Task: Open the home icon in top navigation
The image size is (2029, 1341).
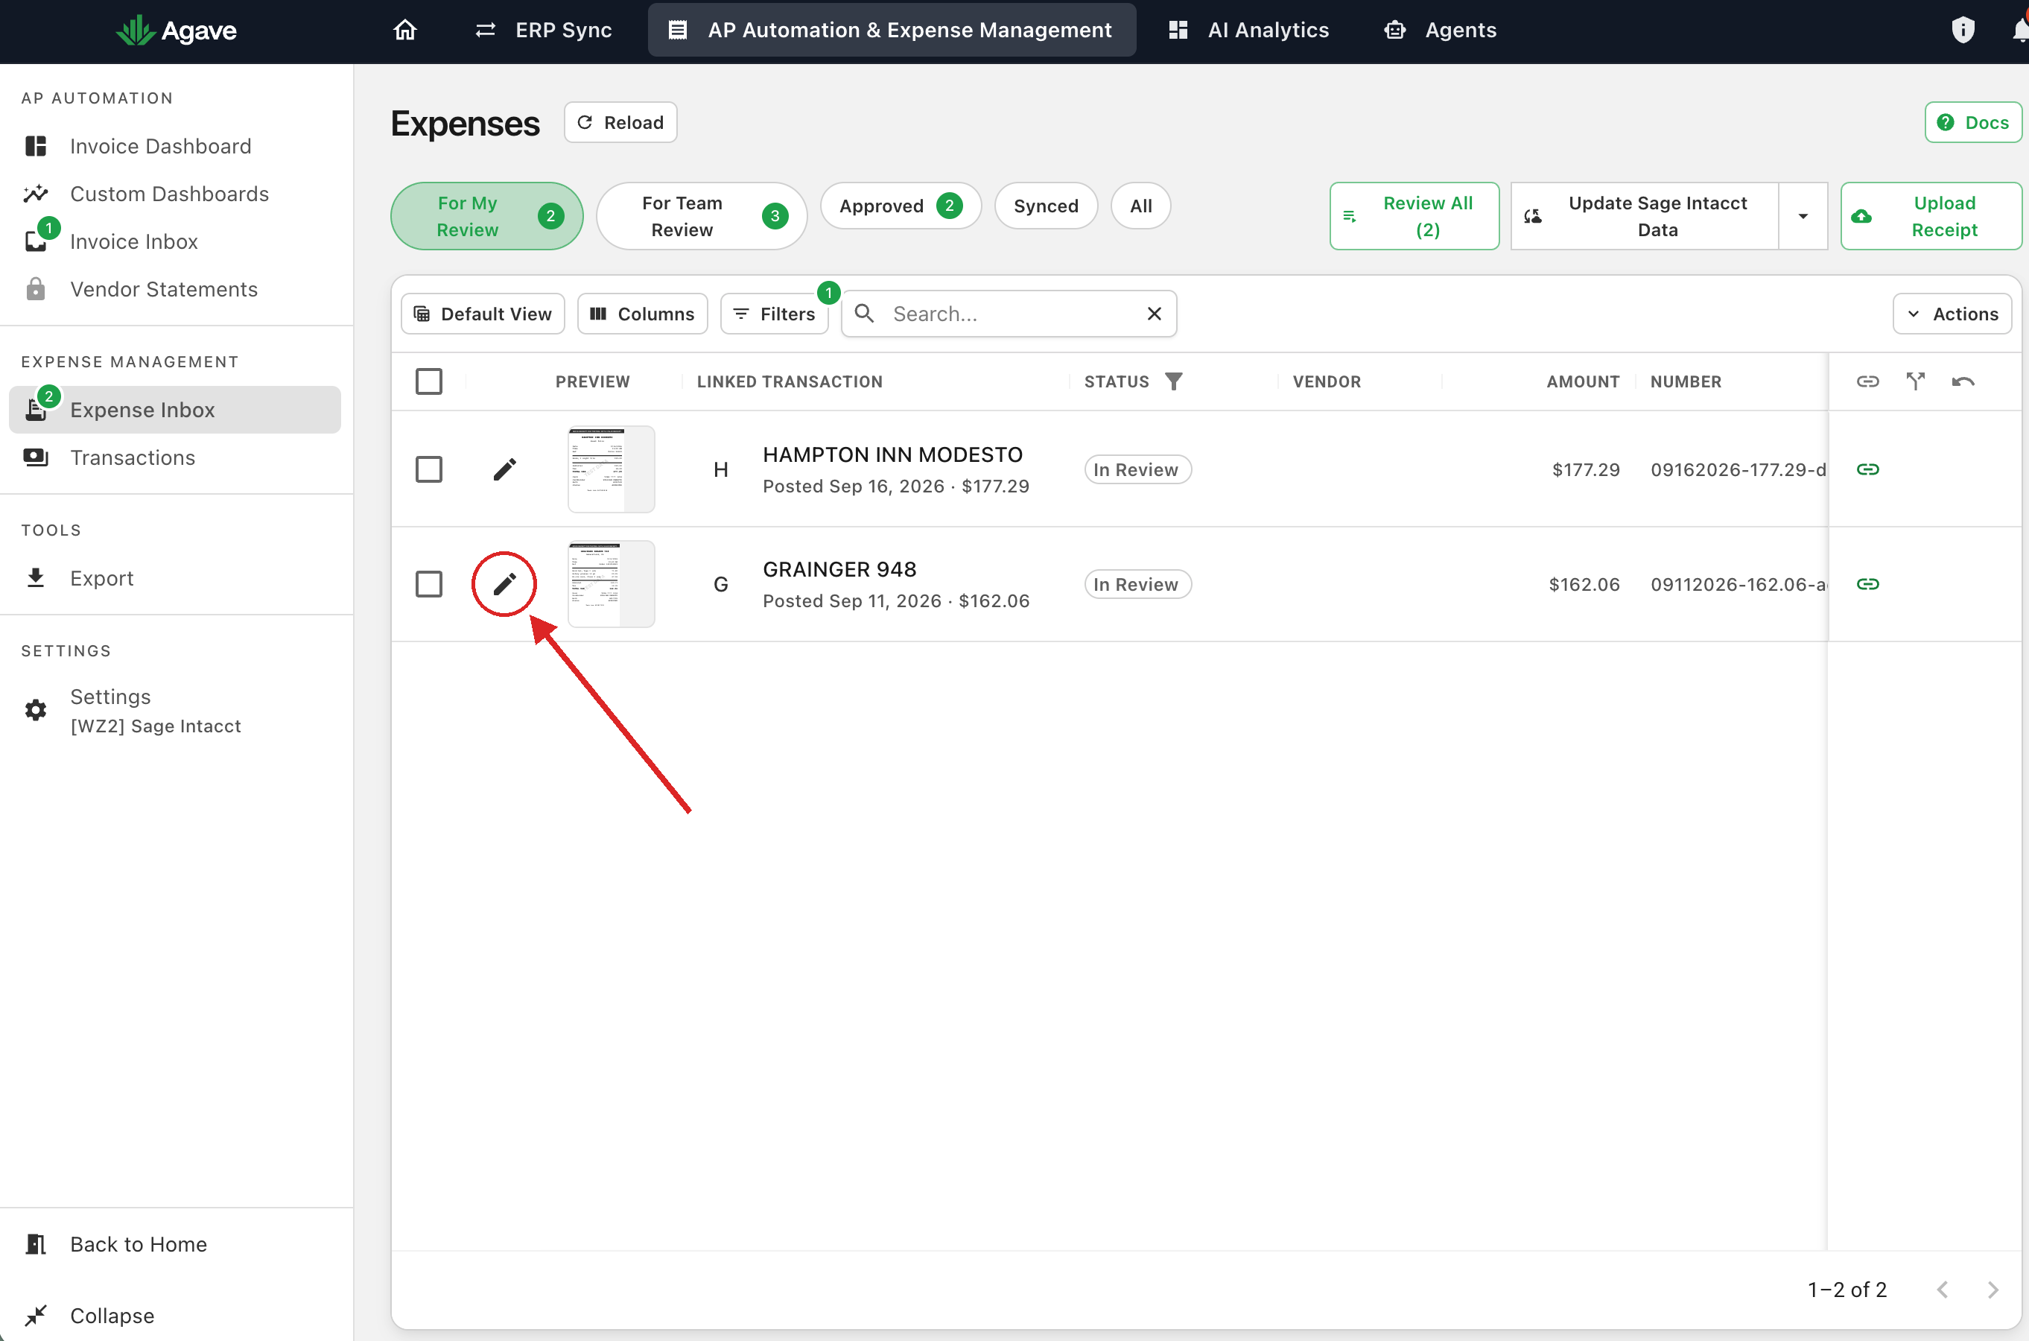Action: [404, 30]
